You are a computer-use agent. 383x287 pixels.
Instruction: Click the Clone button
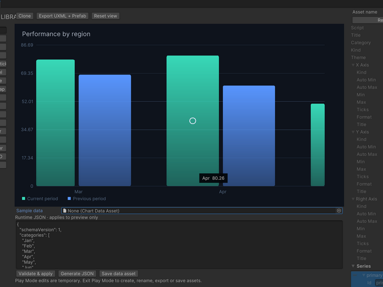pos(25,16)
